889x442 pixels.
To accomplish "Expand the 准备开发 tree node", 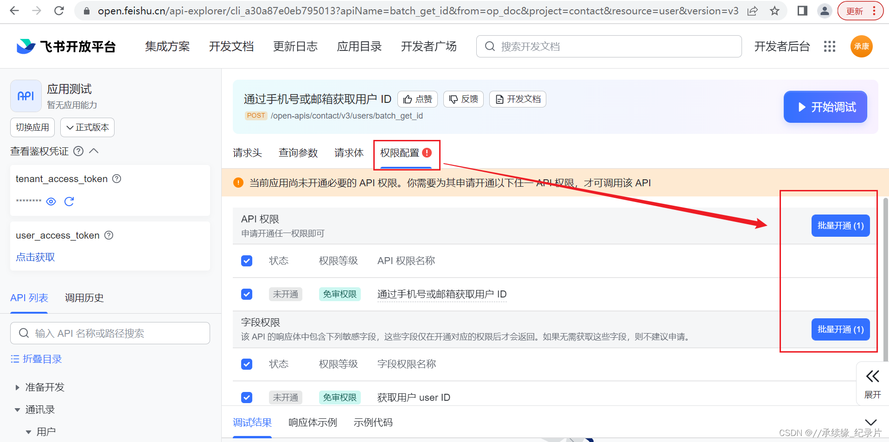I will (x=18, y=387).
